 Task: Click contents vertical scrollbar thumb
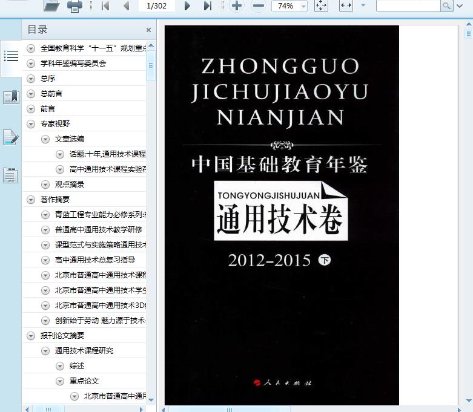click(151, 65)
